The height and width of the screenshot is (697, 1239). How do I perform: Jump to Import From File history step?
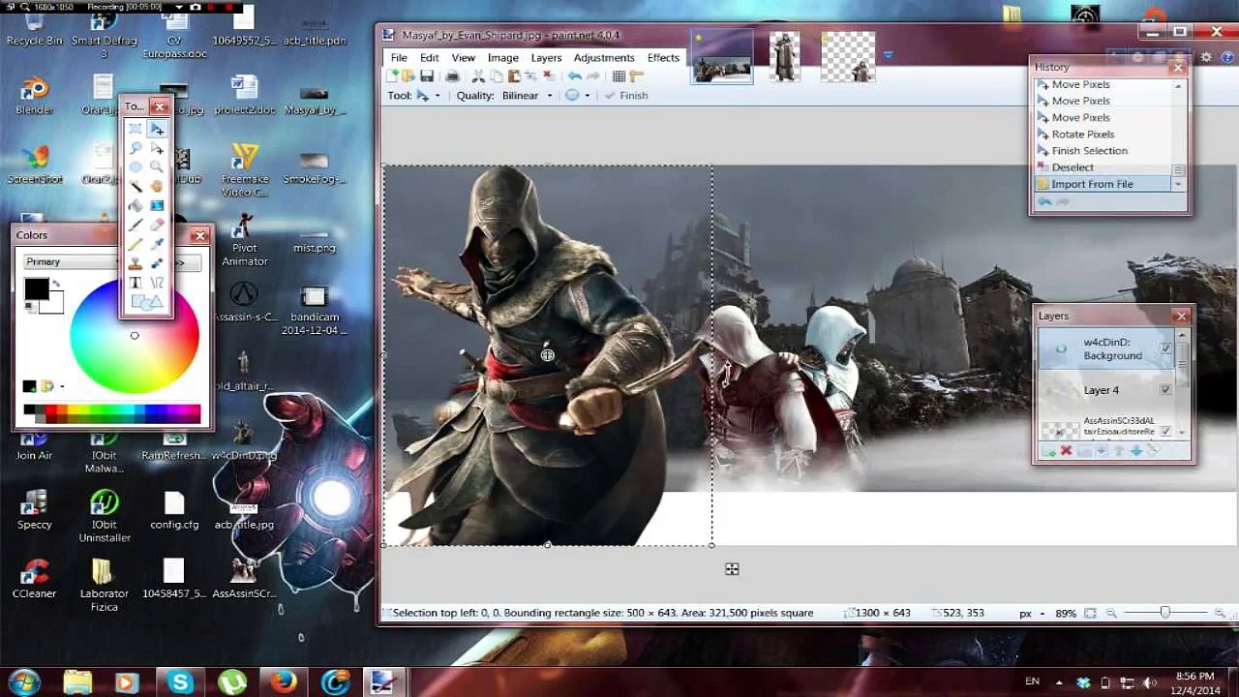click(x=1103, y=184)
